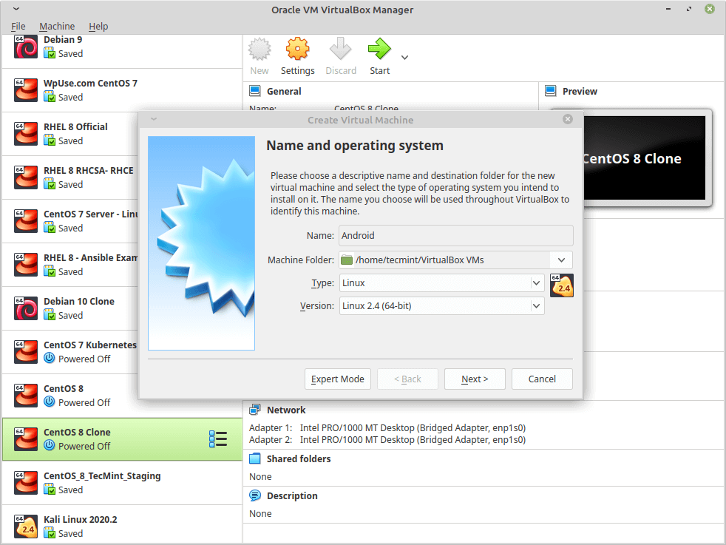The width and height of the screenshot is (726, 545).
Task: Click the Shared folders section icon
Action: pos(254,458)
